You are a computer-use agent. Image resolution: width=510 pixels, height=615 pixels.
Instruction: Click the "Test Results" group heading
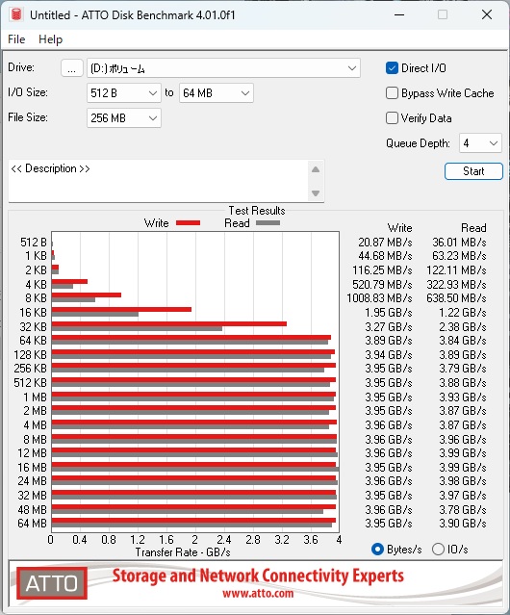[257, 211]
